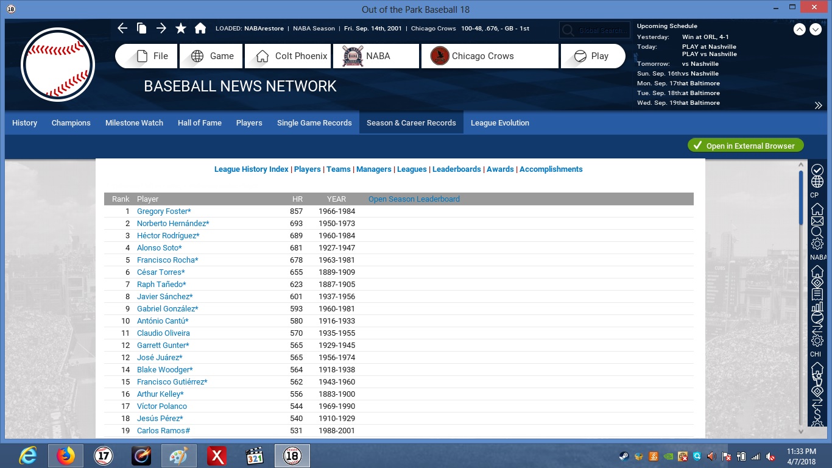Open the Play menu

point(593,56)
